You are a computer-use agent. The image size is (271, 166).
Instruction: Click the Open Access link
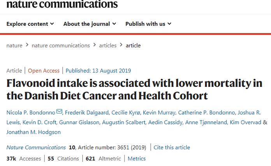click(44, 71)
